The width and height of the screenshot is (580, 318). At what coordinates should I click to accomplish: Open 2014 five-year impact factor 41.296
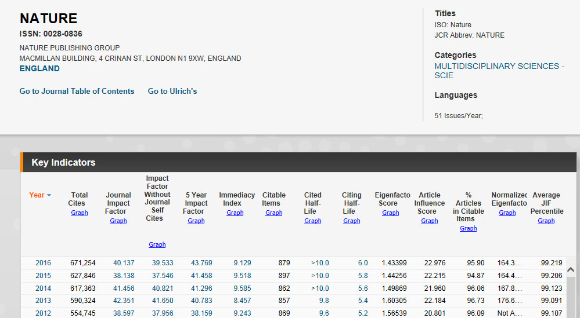coord(201,288)
